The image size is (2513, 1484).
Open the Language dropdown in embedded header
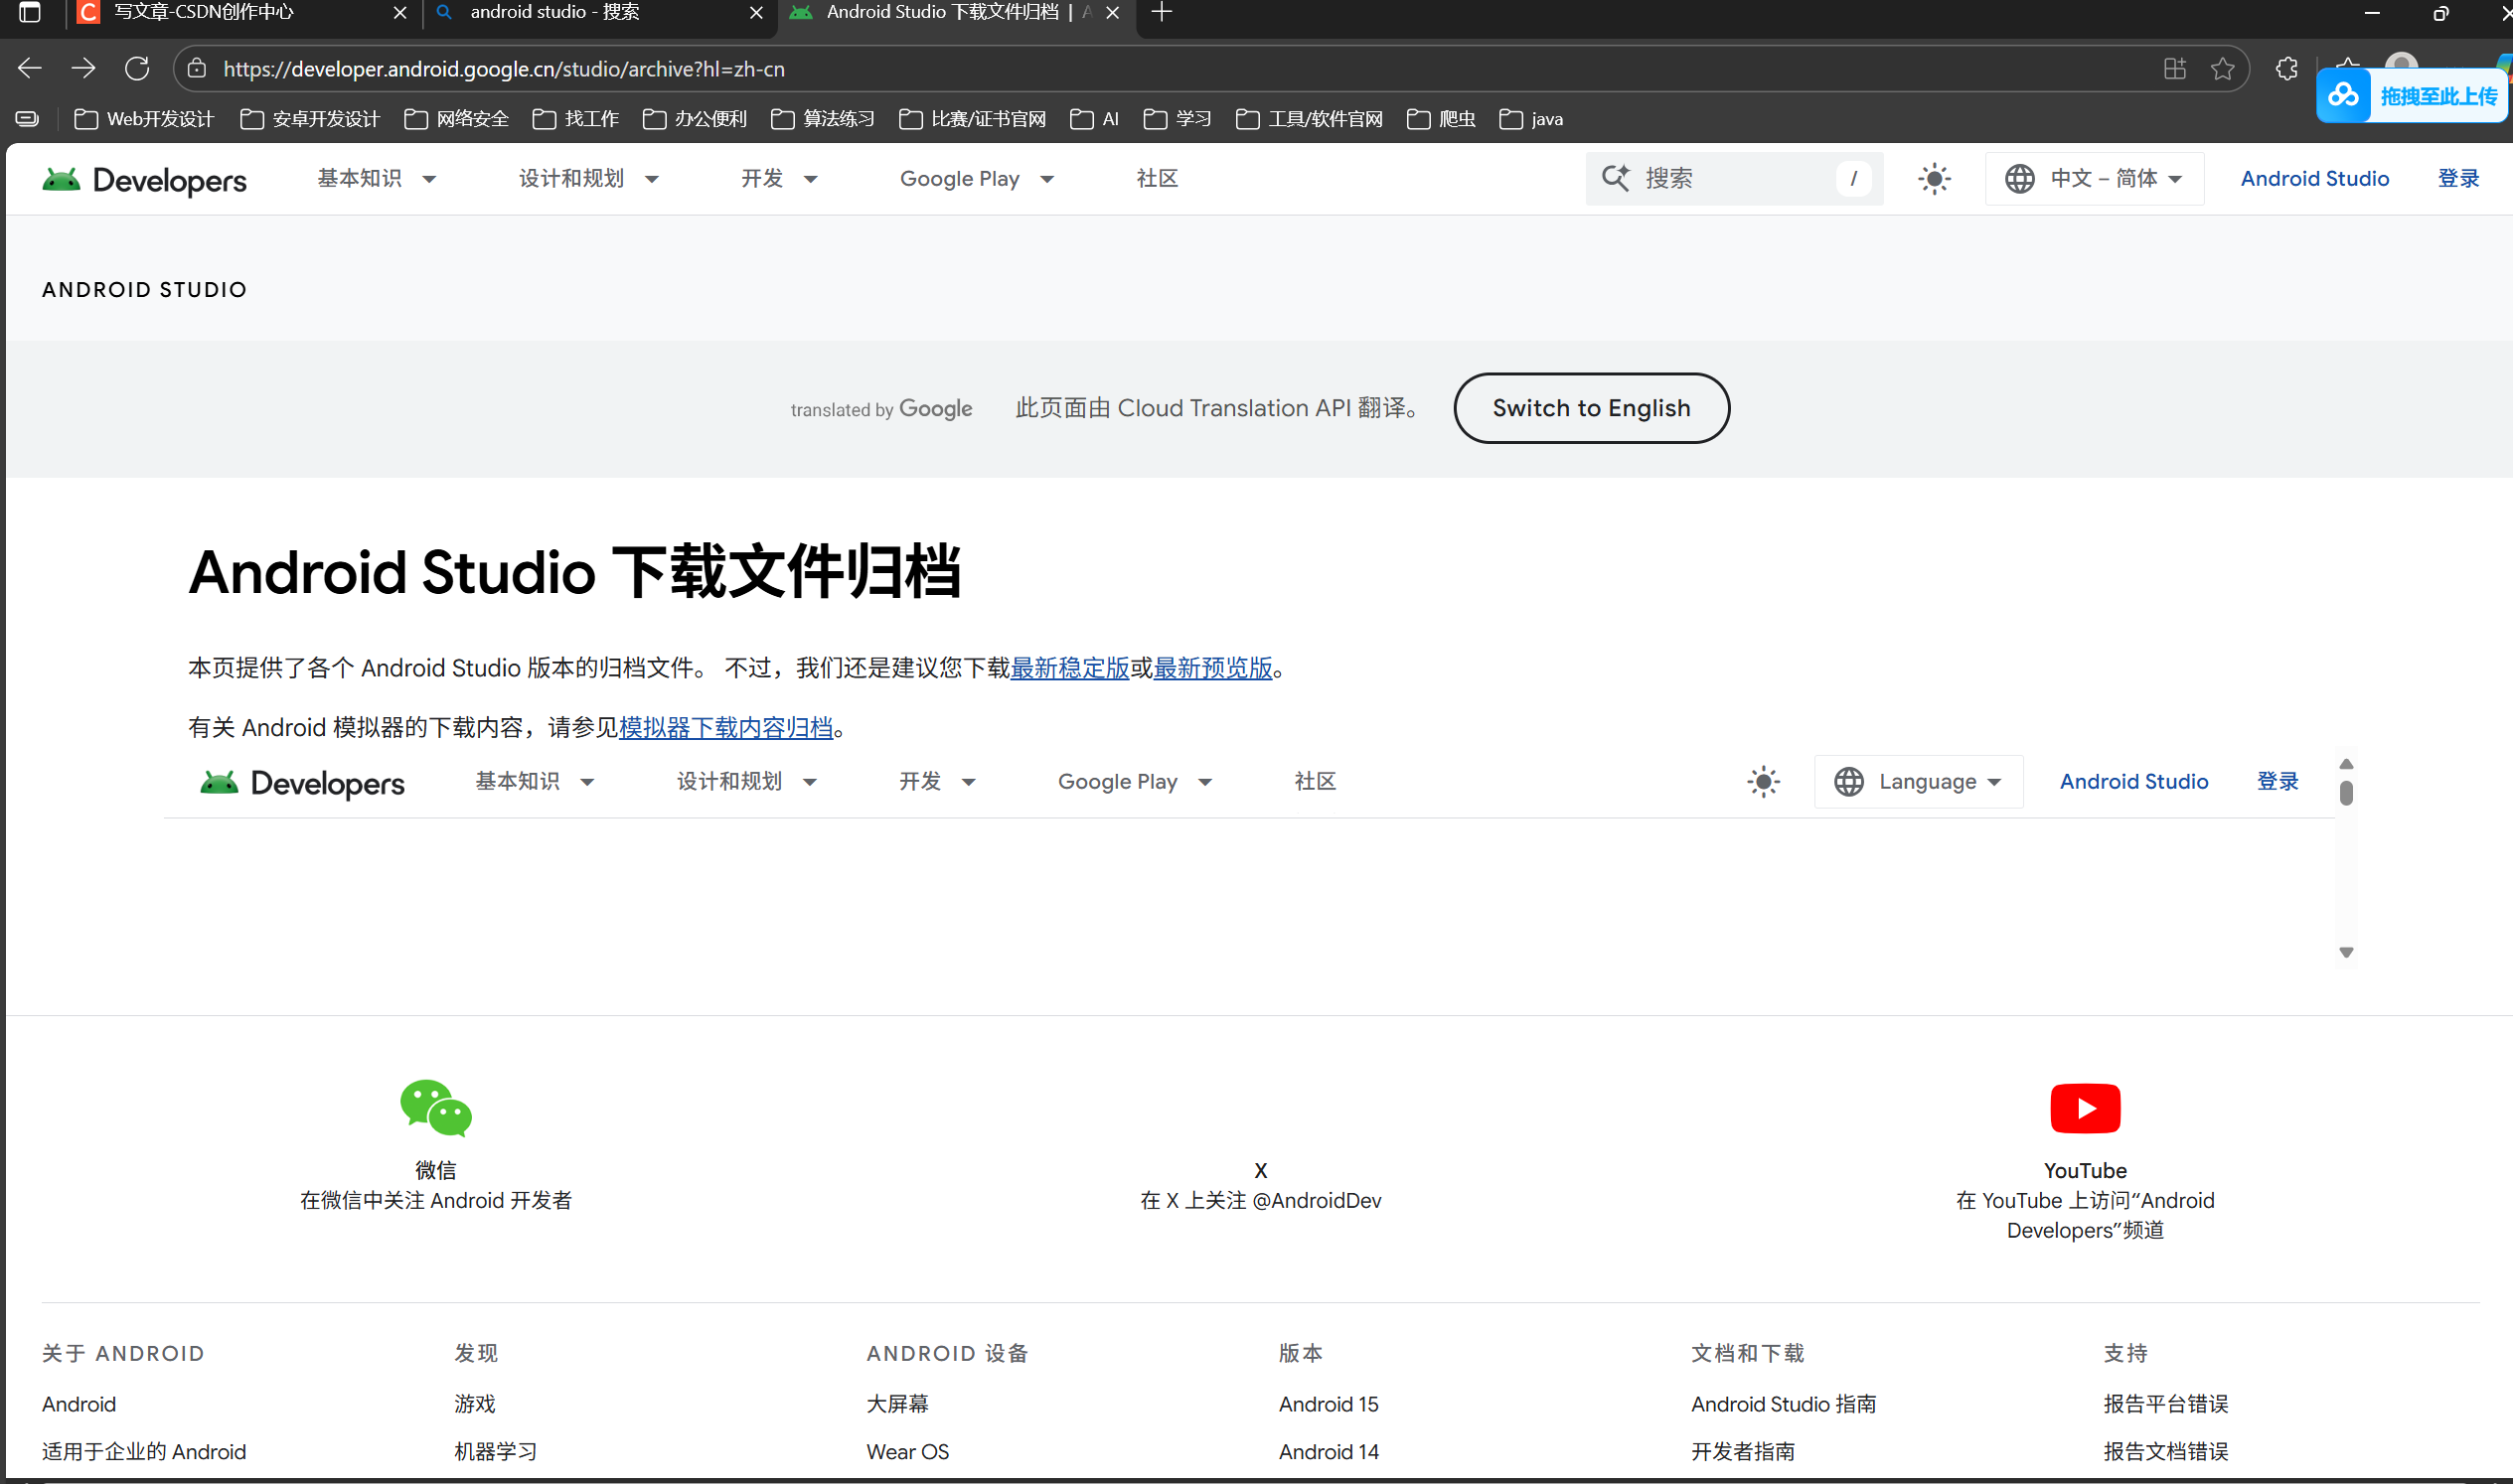tap(1918, 782)
